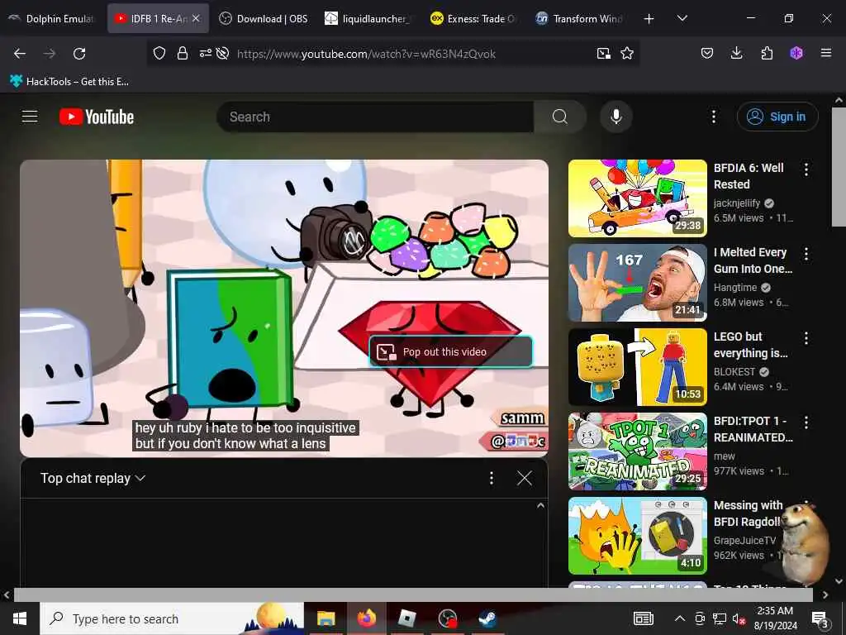846x635 pixels.
Task: Open Roblox from the taskbar
Action: pyautogui.click(x=406, y=618)
